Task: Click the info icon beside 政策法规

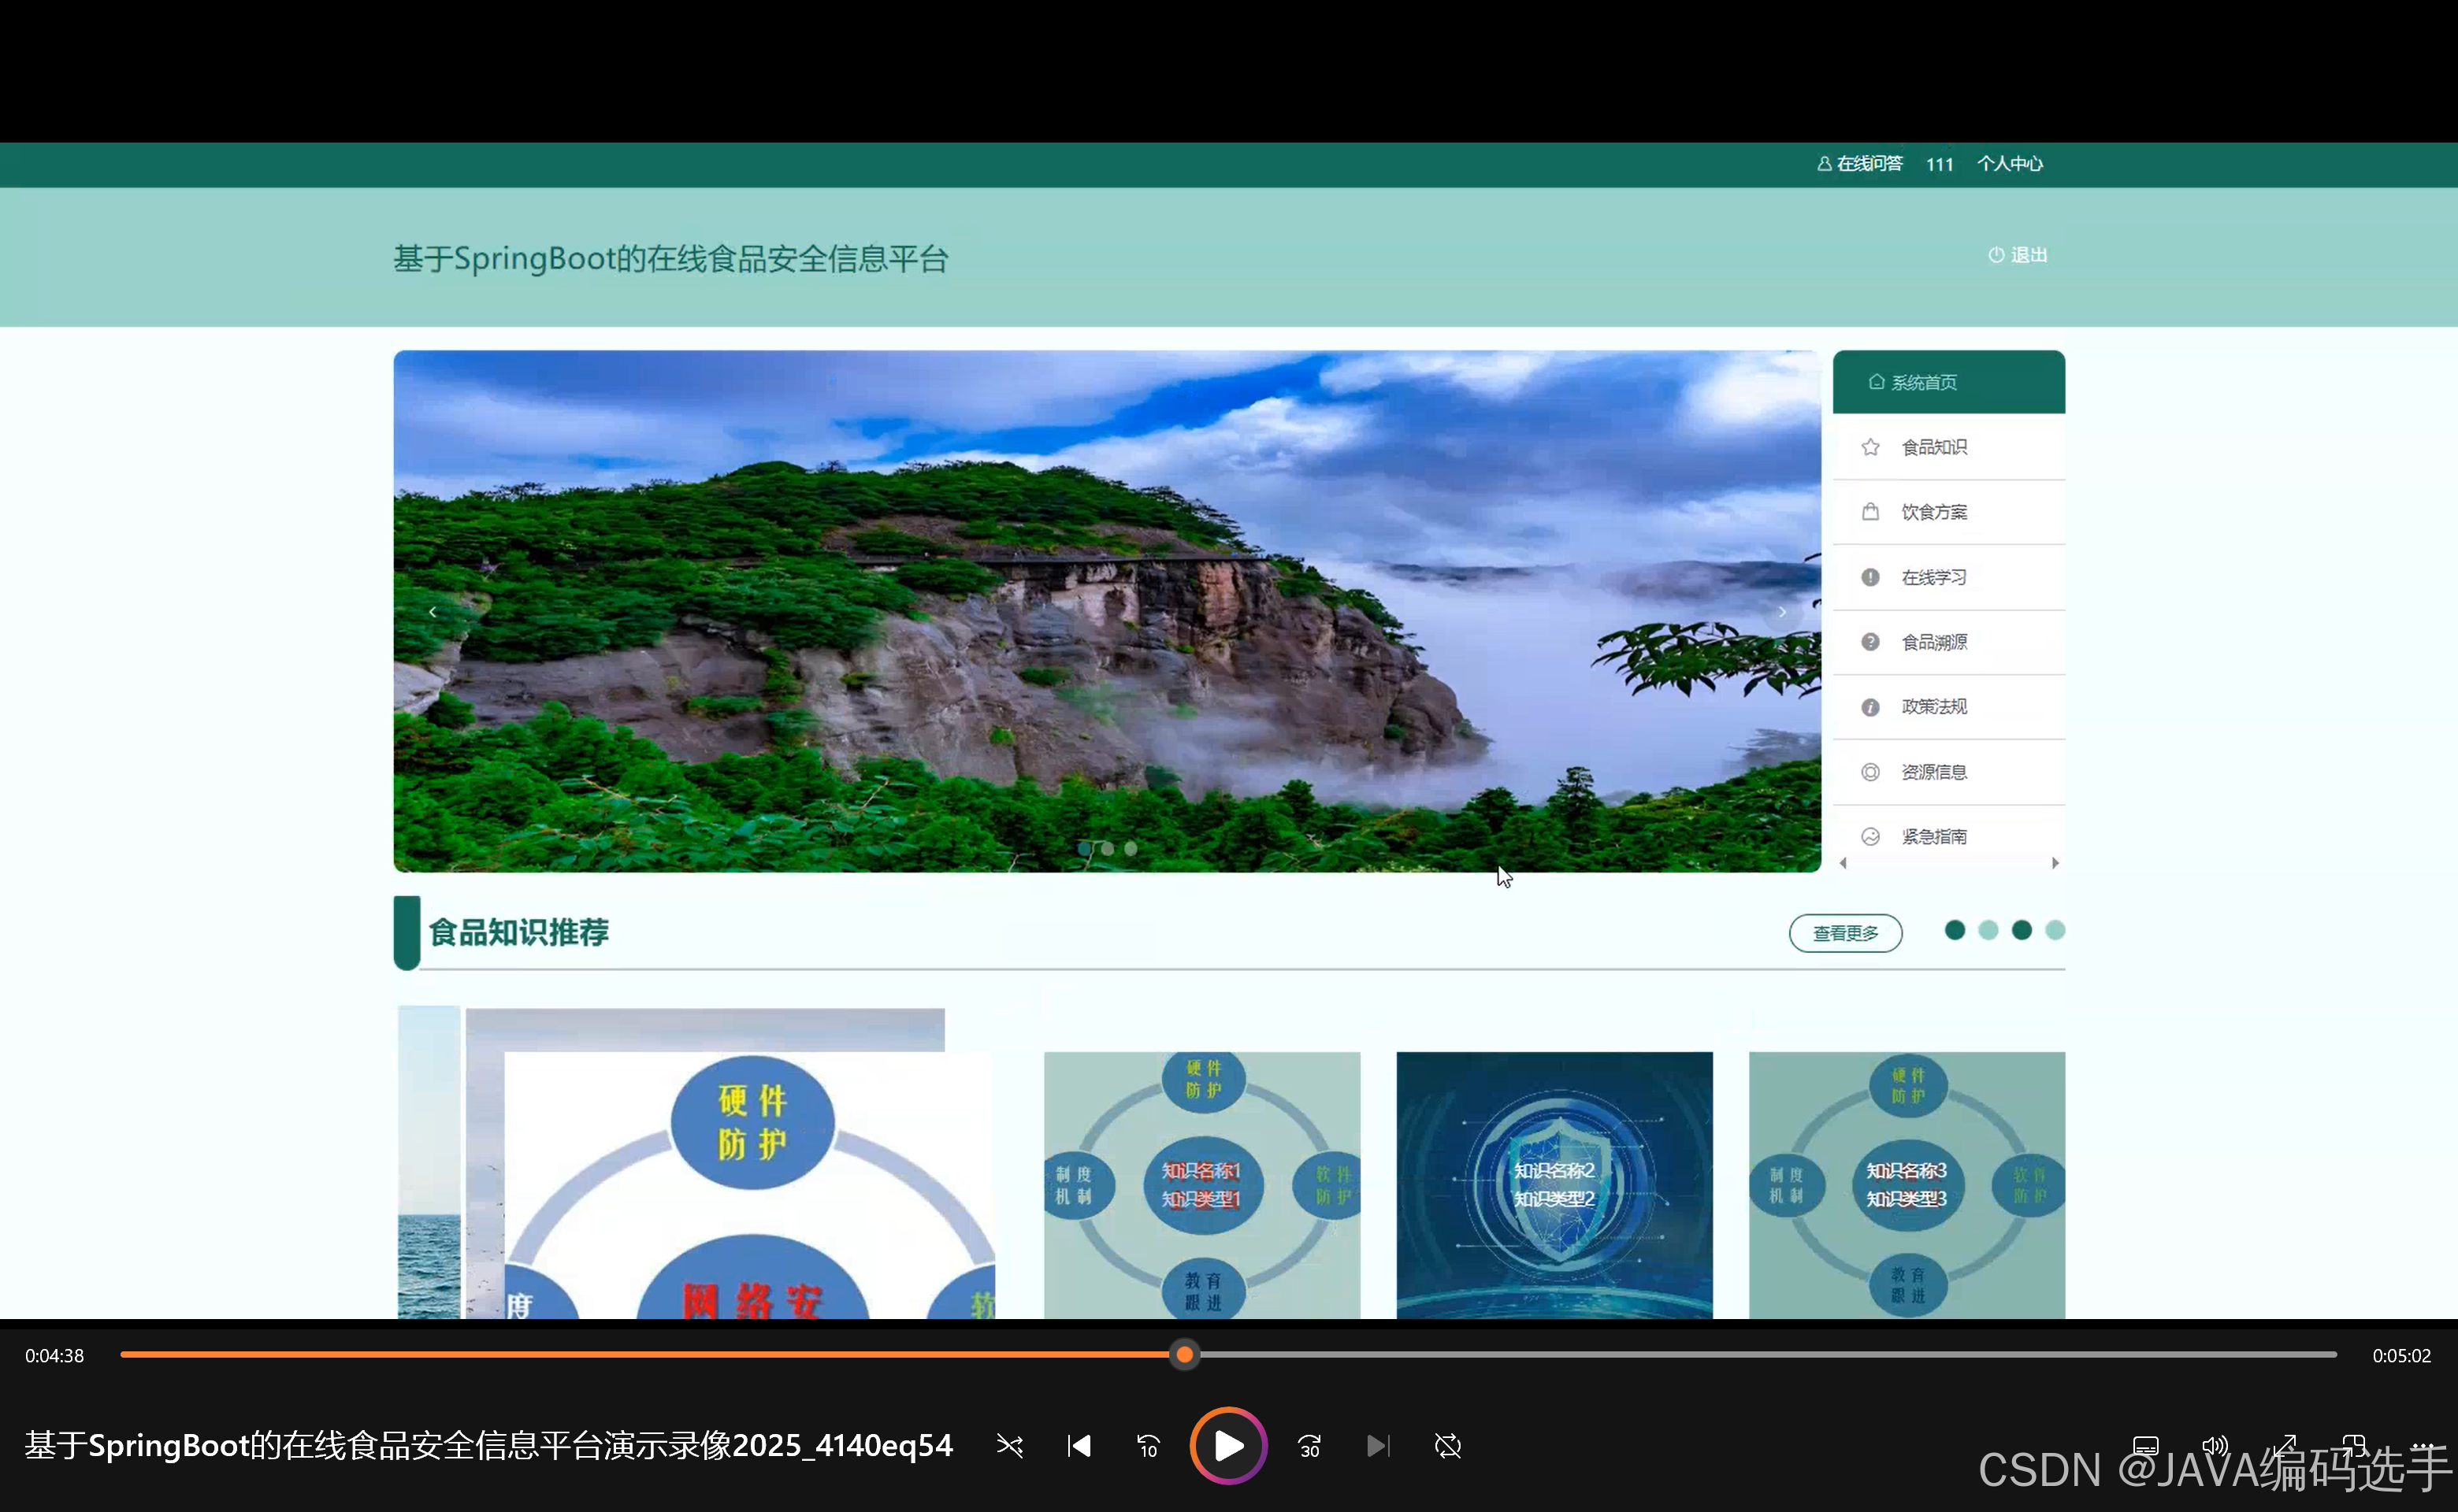Action: pyautogui.click(x=1869, y=707)
